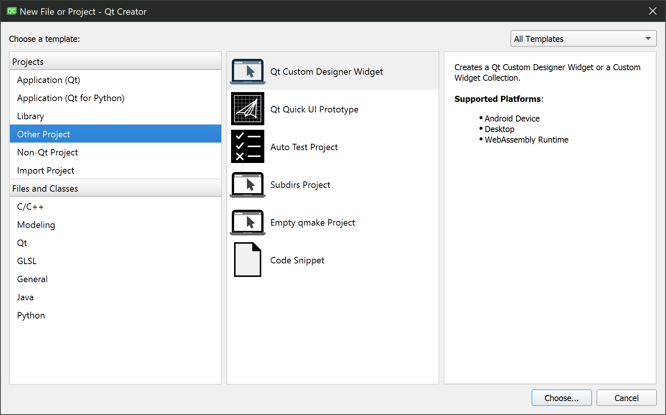Click the Auto Test Project checklist icon
666x415 pixels.
pyautogui.click(x=248, y=147)
